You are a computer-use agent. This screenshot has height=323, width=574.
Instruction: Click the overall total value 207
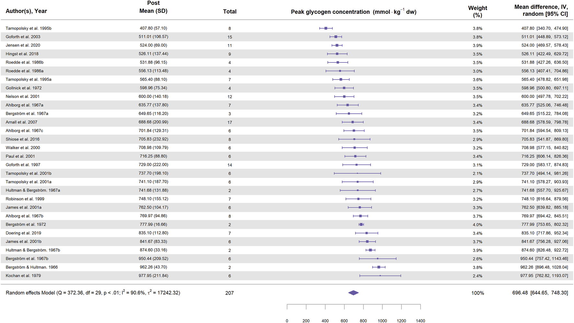click(229, 293)
